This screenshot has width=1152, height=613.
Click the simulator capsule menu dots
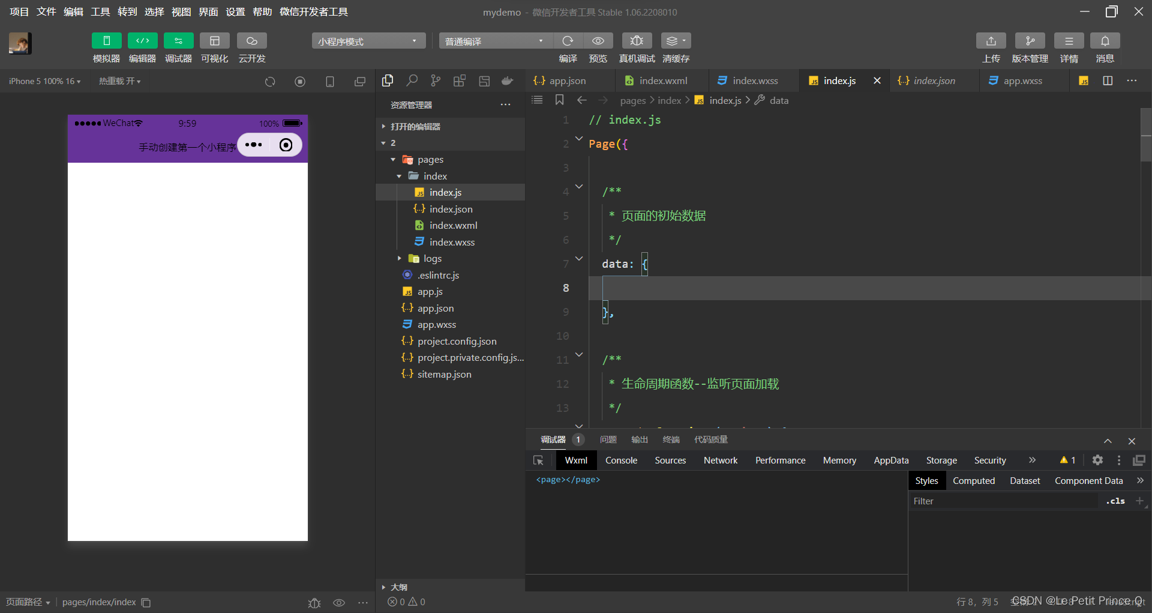(x=254, y=145)
